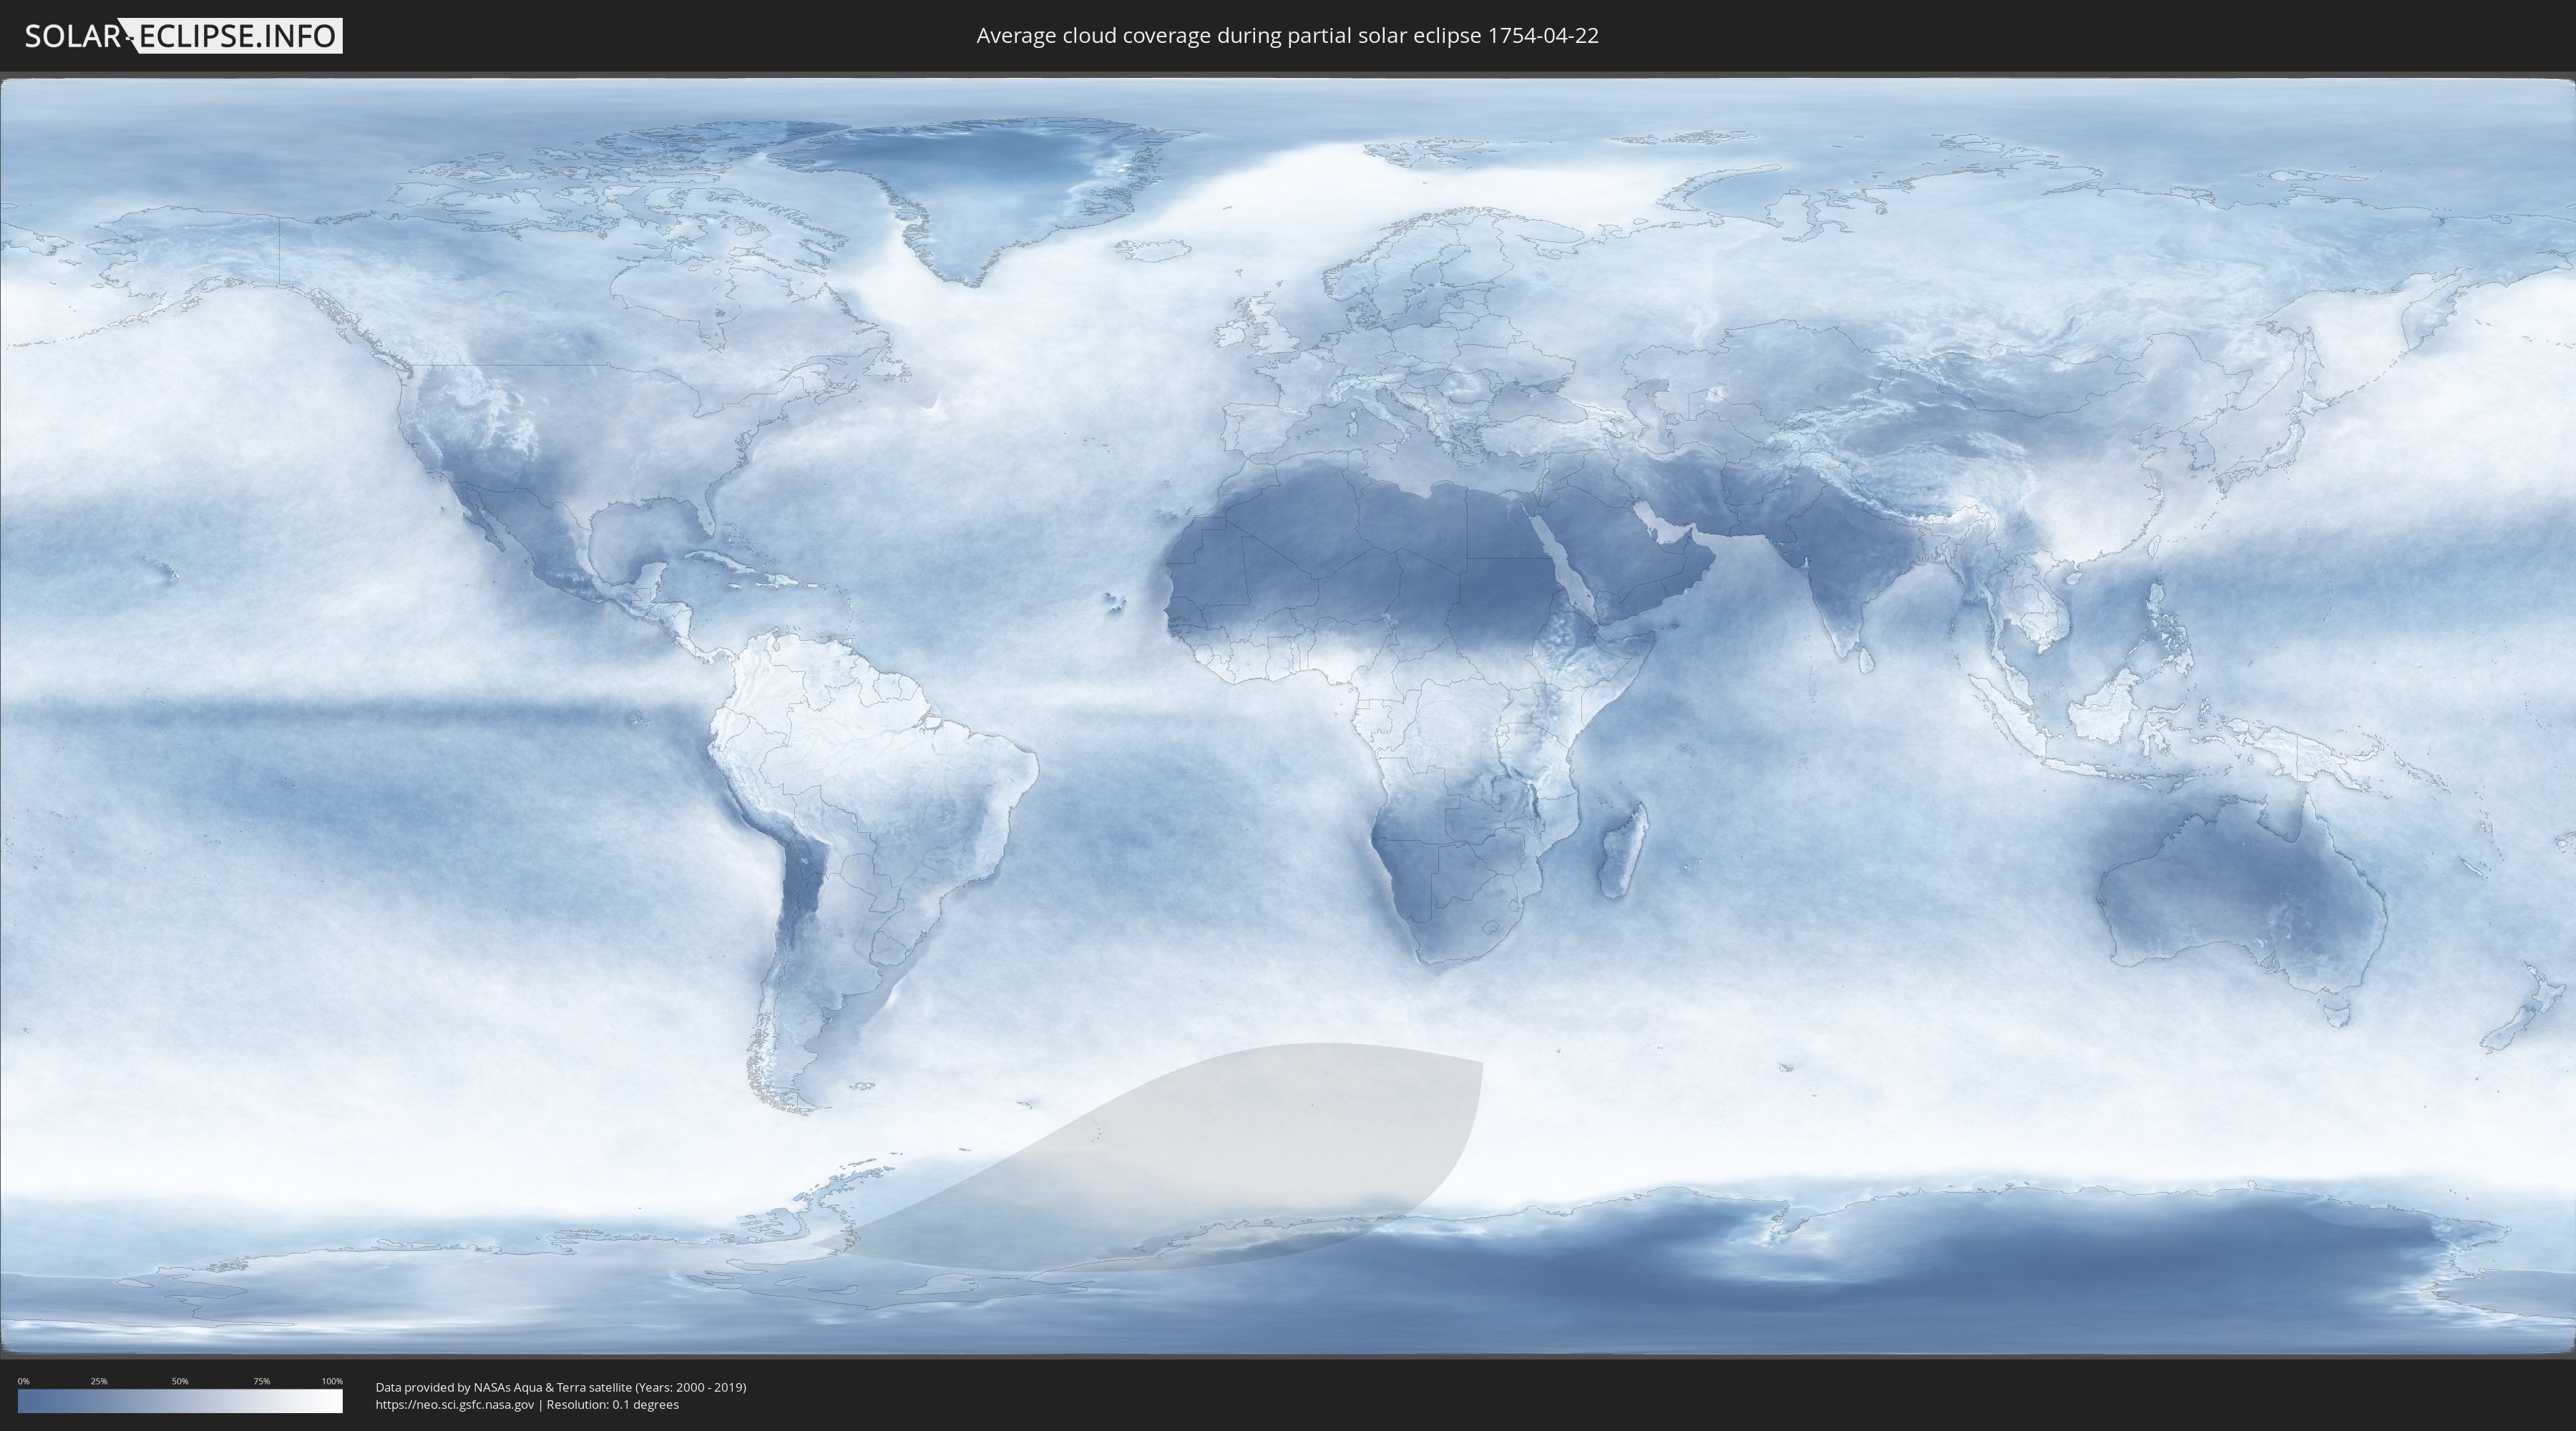Click the 75% label on the legend
This screenshot has height=1431, width=2576.
pyautogui.click(x=261, y=1381)
